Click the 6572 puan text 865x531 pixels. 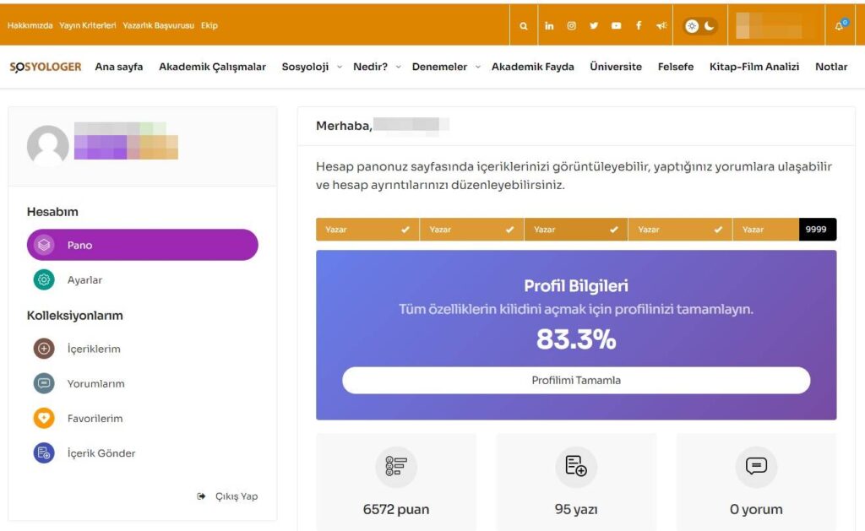coord(396,510)
